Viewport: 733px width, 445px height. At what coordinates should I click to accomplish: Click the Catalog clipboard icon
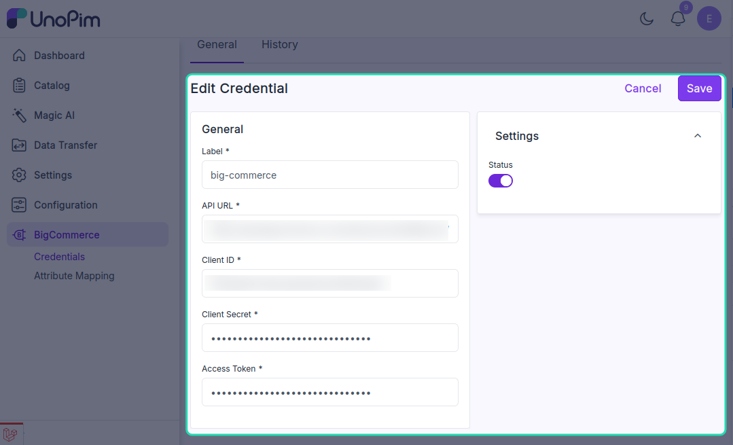click(19, 85)
